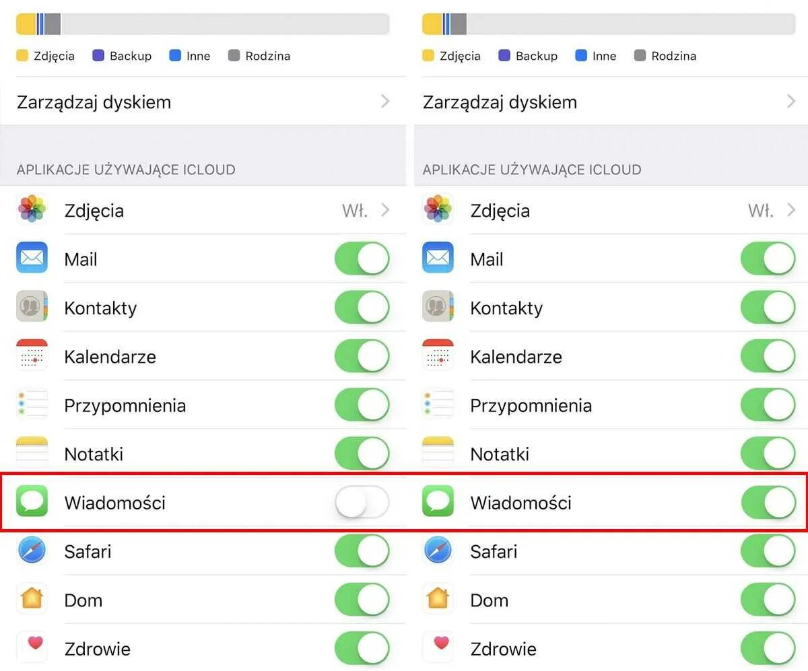The image size is (808, 671).
Task: Tap the Calendar icon in right screenshot
Action: [x=438, y=356]
